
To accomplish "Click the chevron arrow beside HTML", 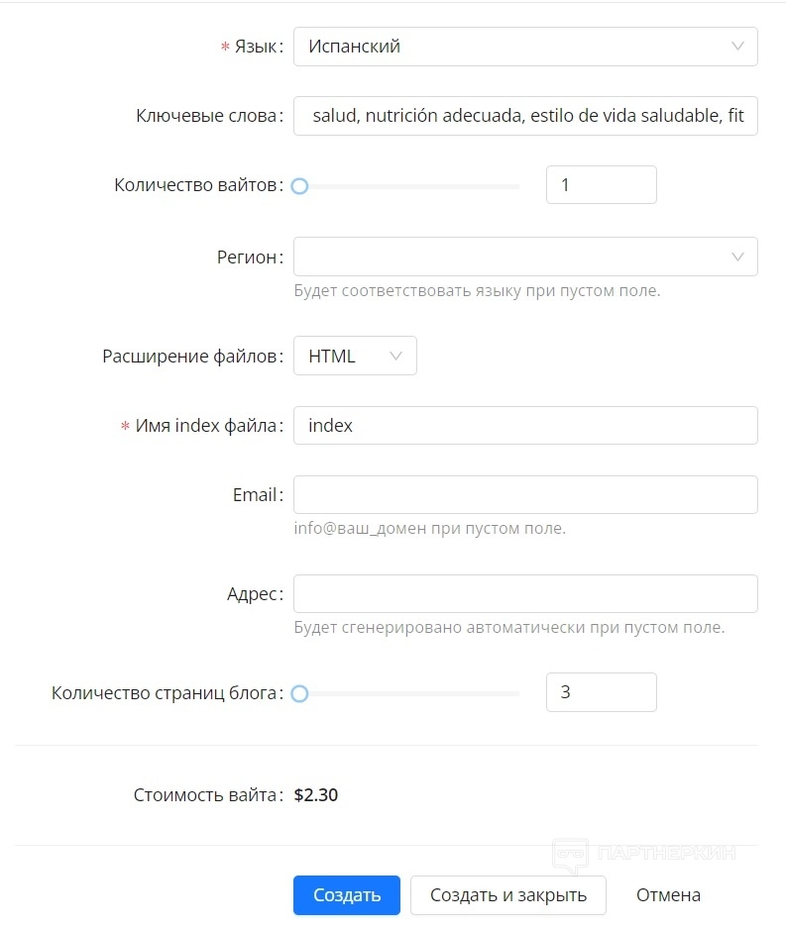I will [396, 357].
